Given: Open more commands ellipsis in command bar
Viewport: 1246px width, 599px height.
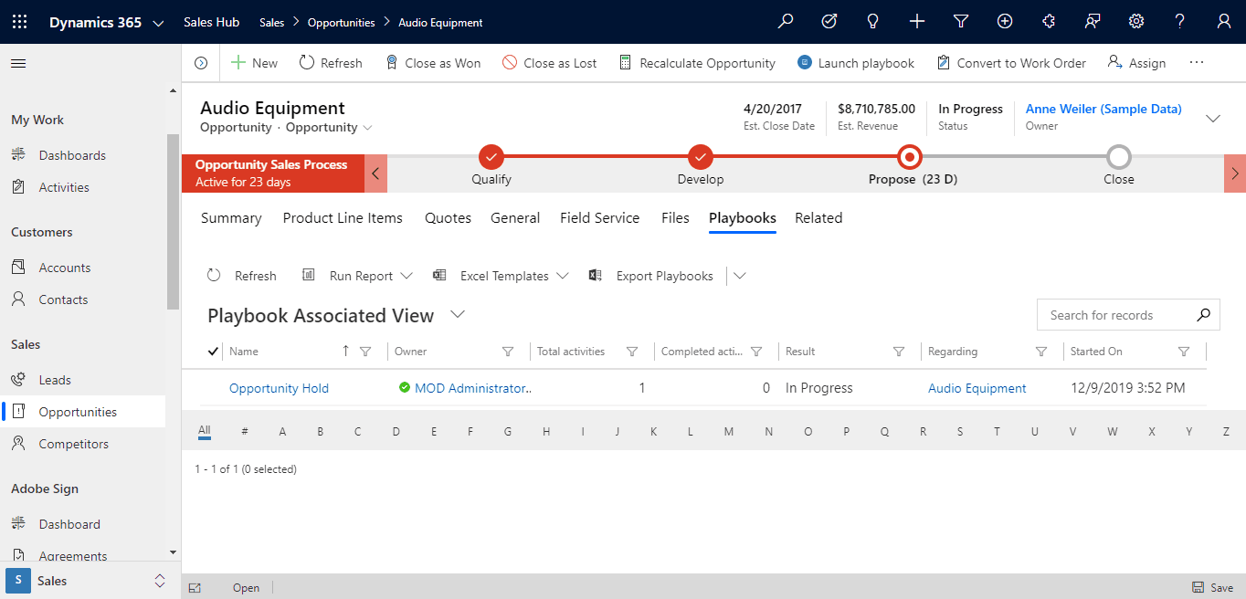Looking at the screenshot, I should [1197, 62].
